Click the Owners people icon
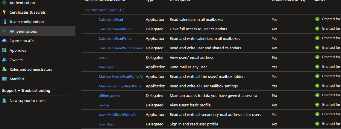341x129 pixels. tap(4, 60)
